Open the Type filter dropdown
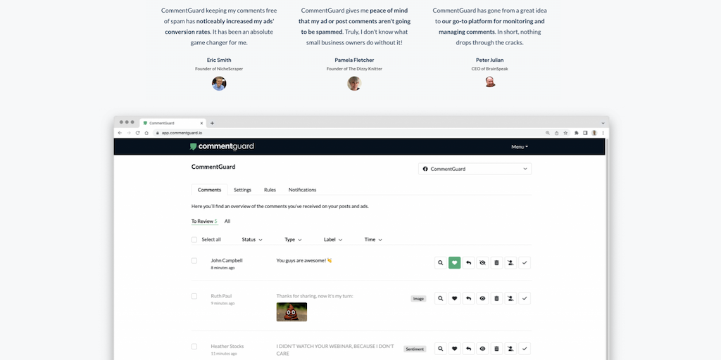721x360 pixels. point(293,240)
